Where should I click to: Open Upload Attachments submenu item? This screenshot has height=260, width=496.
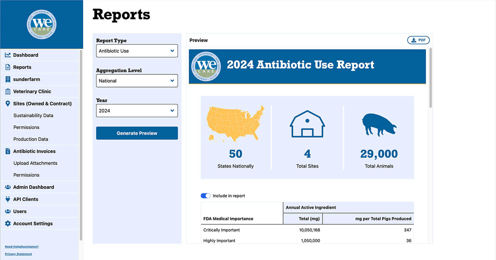pyautogui.click(x=35, y=163)
